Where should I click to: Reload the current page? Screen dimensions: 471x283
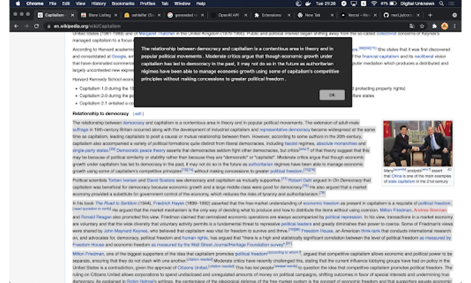36,26
